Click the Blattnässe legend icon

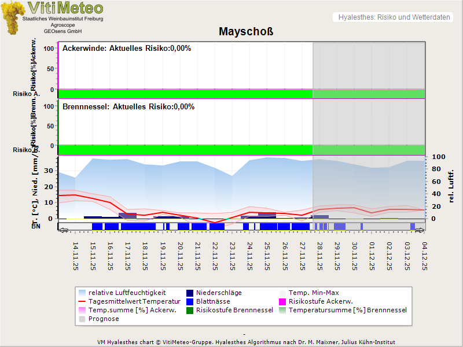190,301
